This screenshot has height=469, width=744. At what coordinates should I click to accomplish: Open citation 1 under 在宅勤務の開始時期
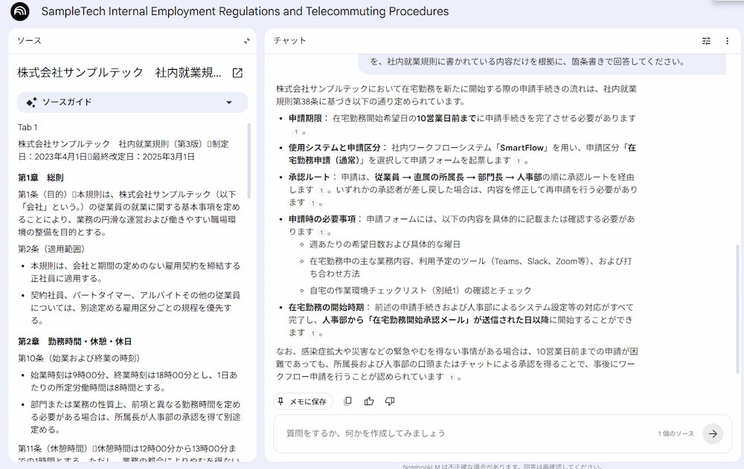(313, 334)
